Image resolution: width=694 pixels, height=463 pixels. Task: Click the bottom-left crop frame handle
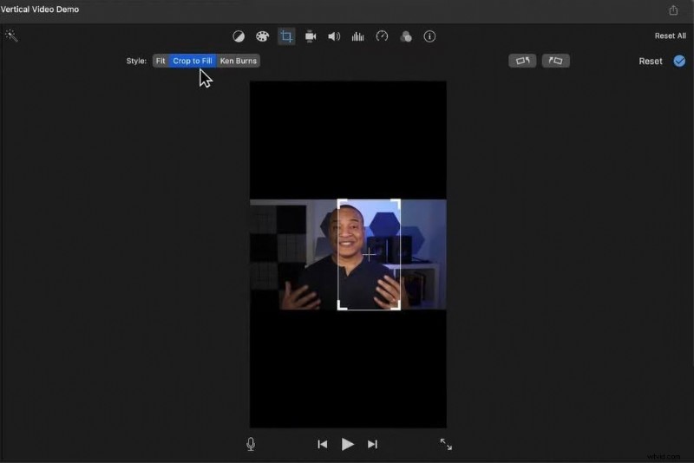[x=342, y=305]
